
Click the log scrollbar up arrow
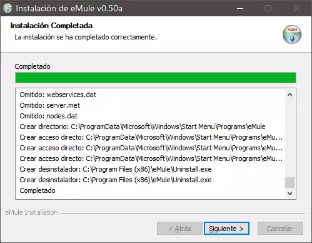(289, 95)
